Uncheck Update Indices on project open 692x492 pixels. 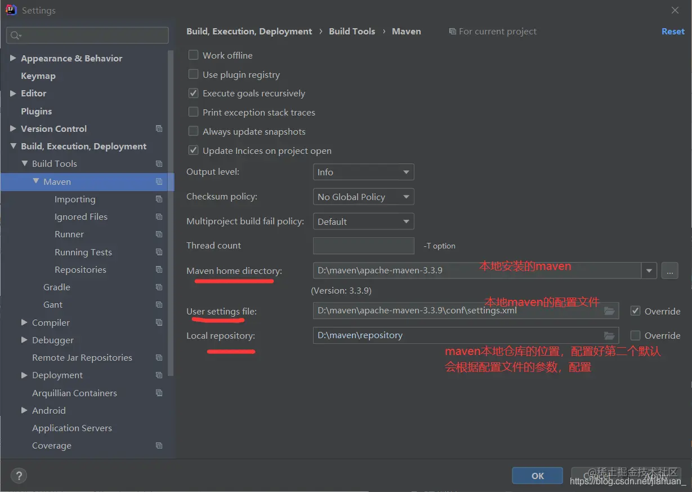click(193, 150)
